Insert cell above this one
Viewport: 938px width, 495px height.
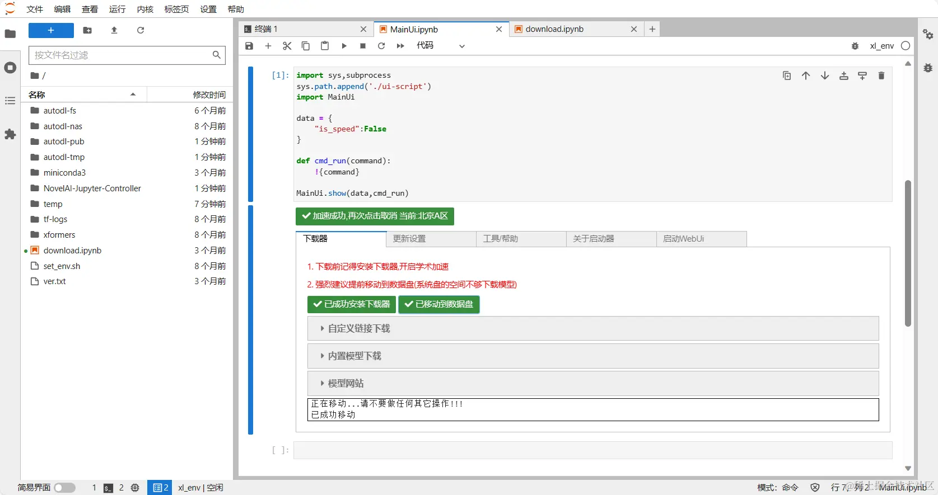(844, 76)
